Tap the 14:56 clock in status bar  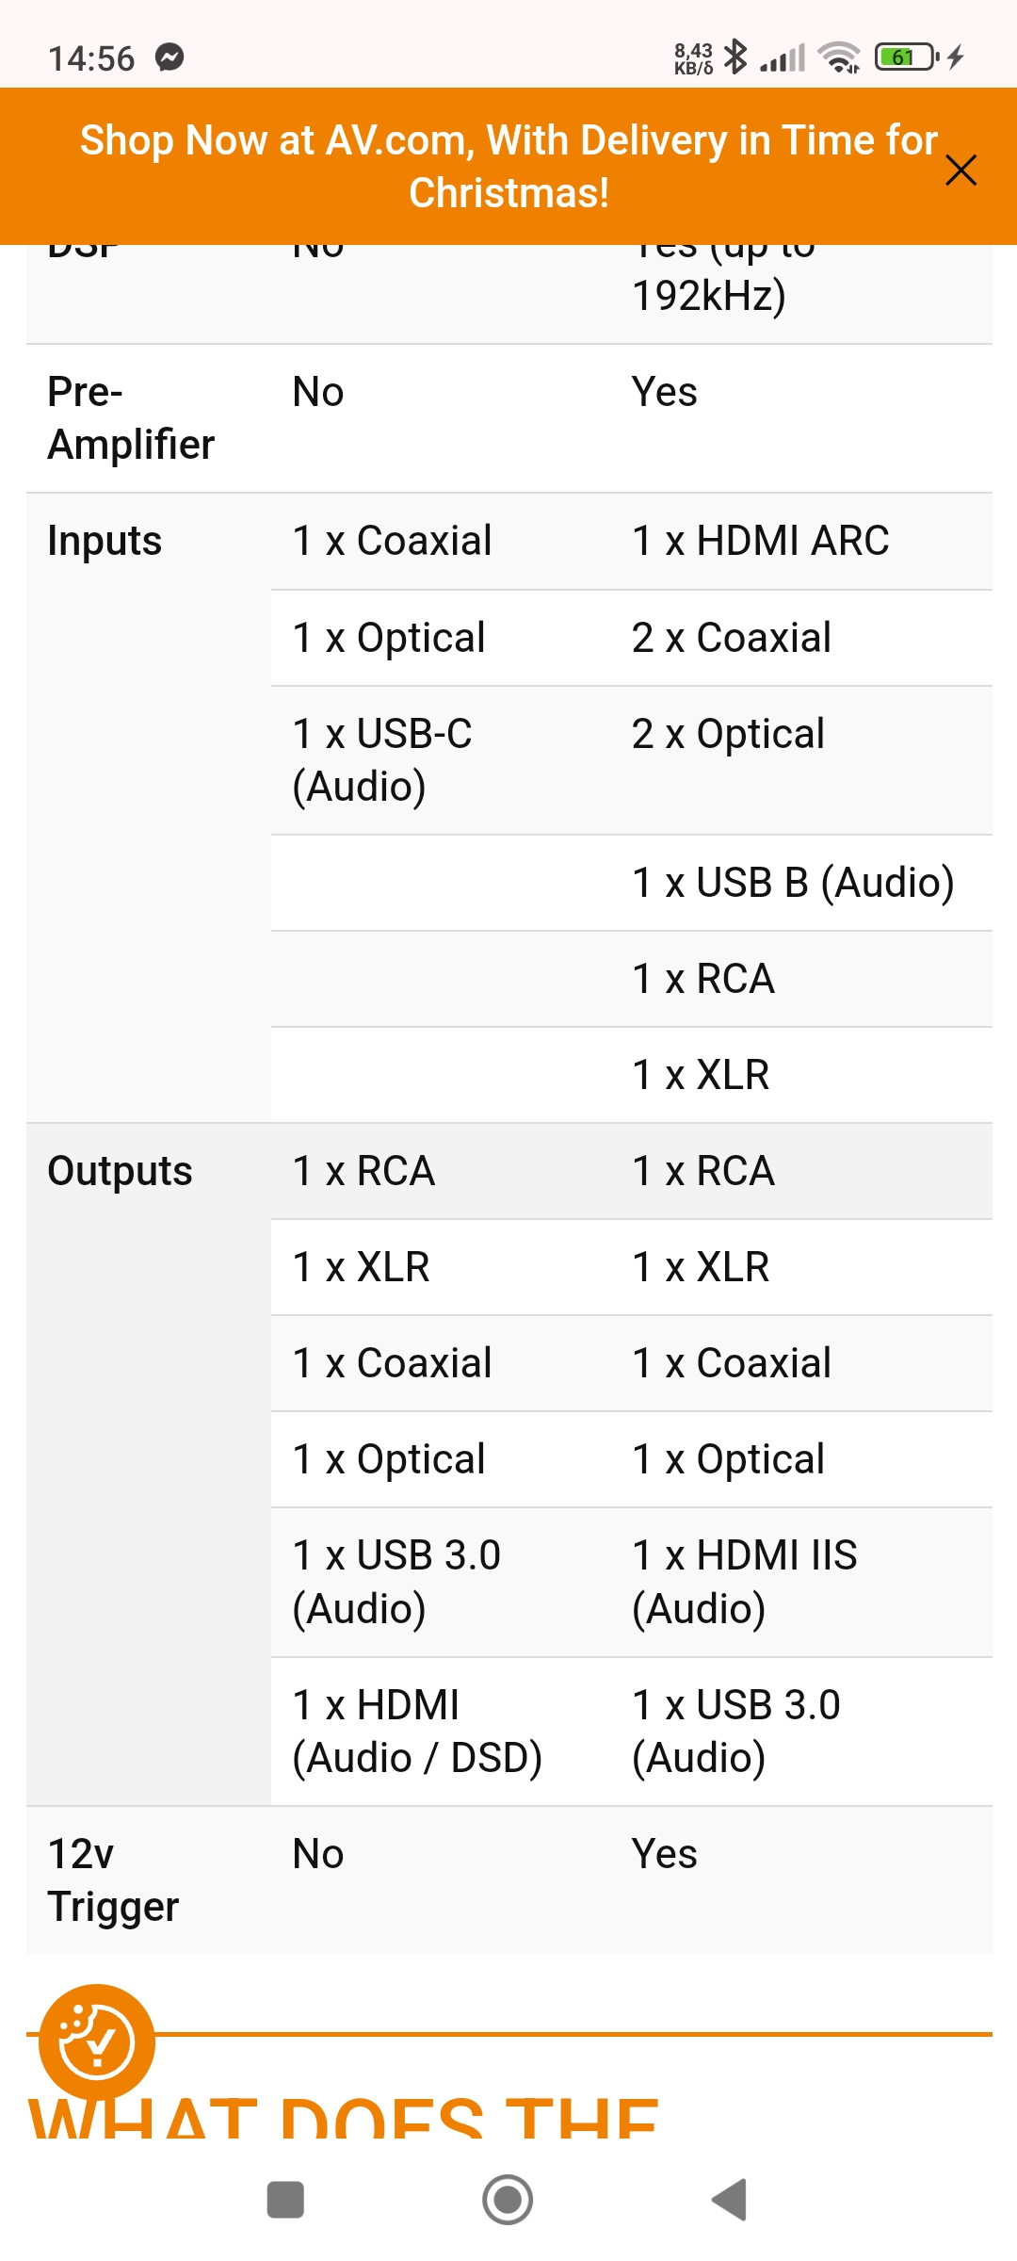pyautogui.click(x=91, y=58)
